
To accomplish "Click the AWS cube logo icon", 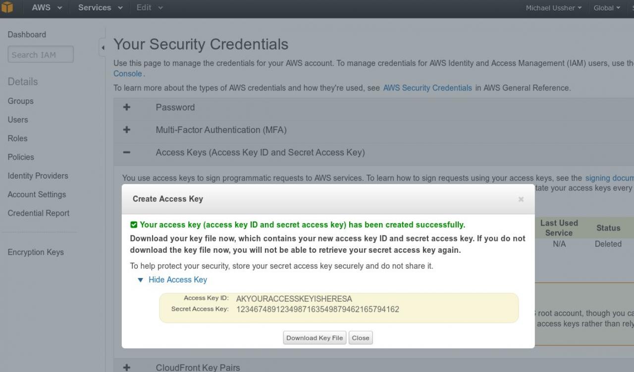I will [7, 7].
